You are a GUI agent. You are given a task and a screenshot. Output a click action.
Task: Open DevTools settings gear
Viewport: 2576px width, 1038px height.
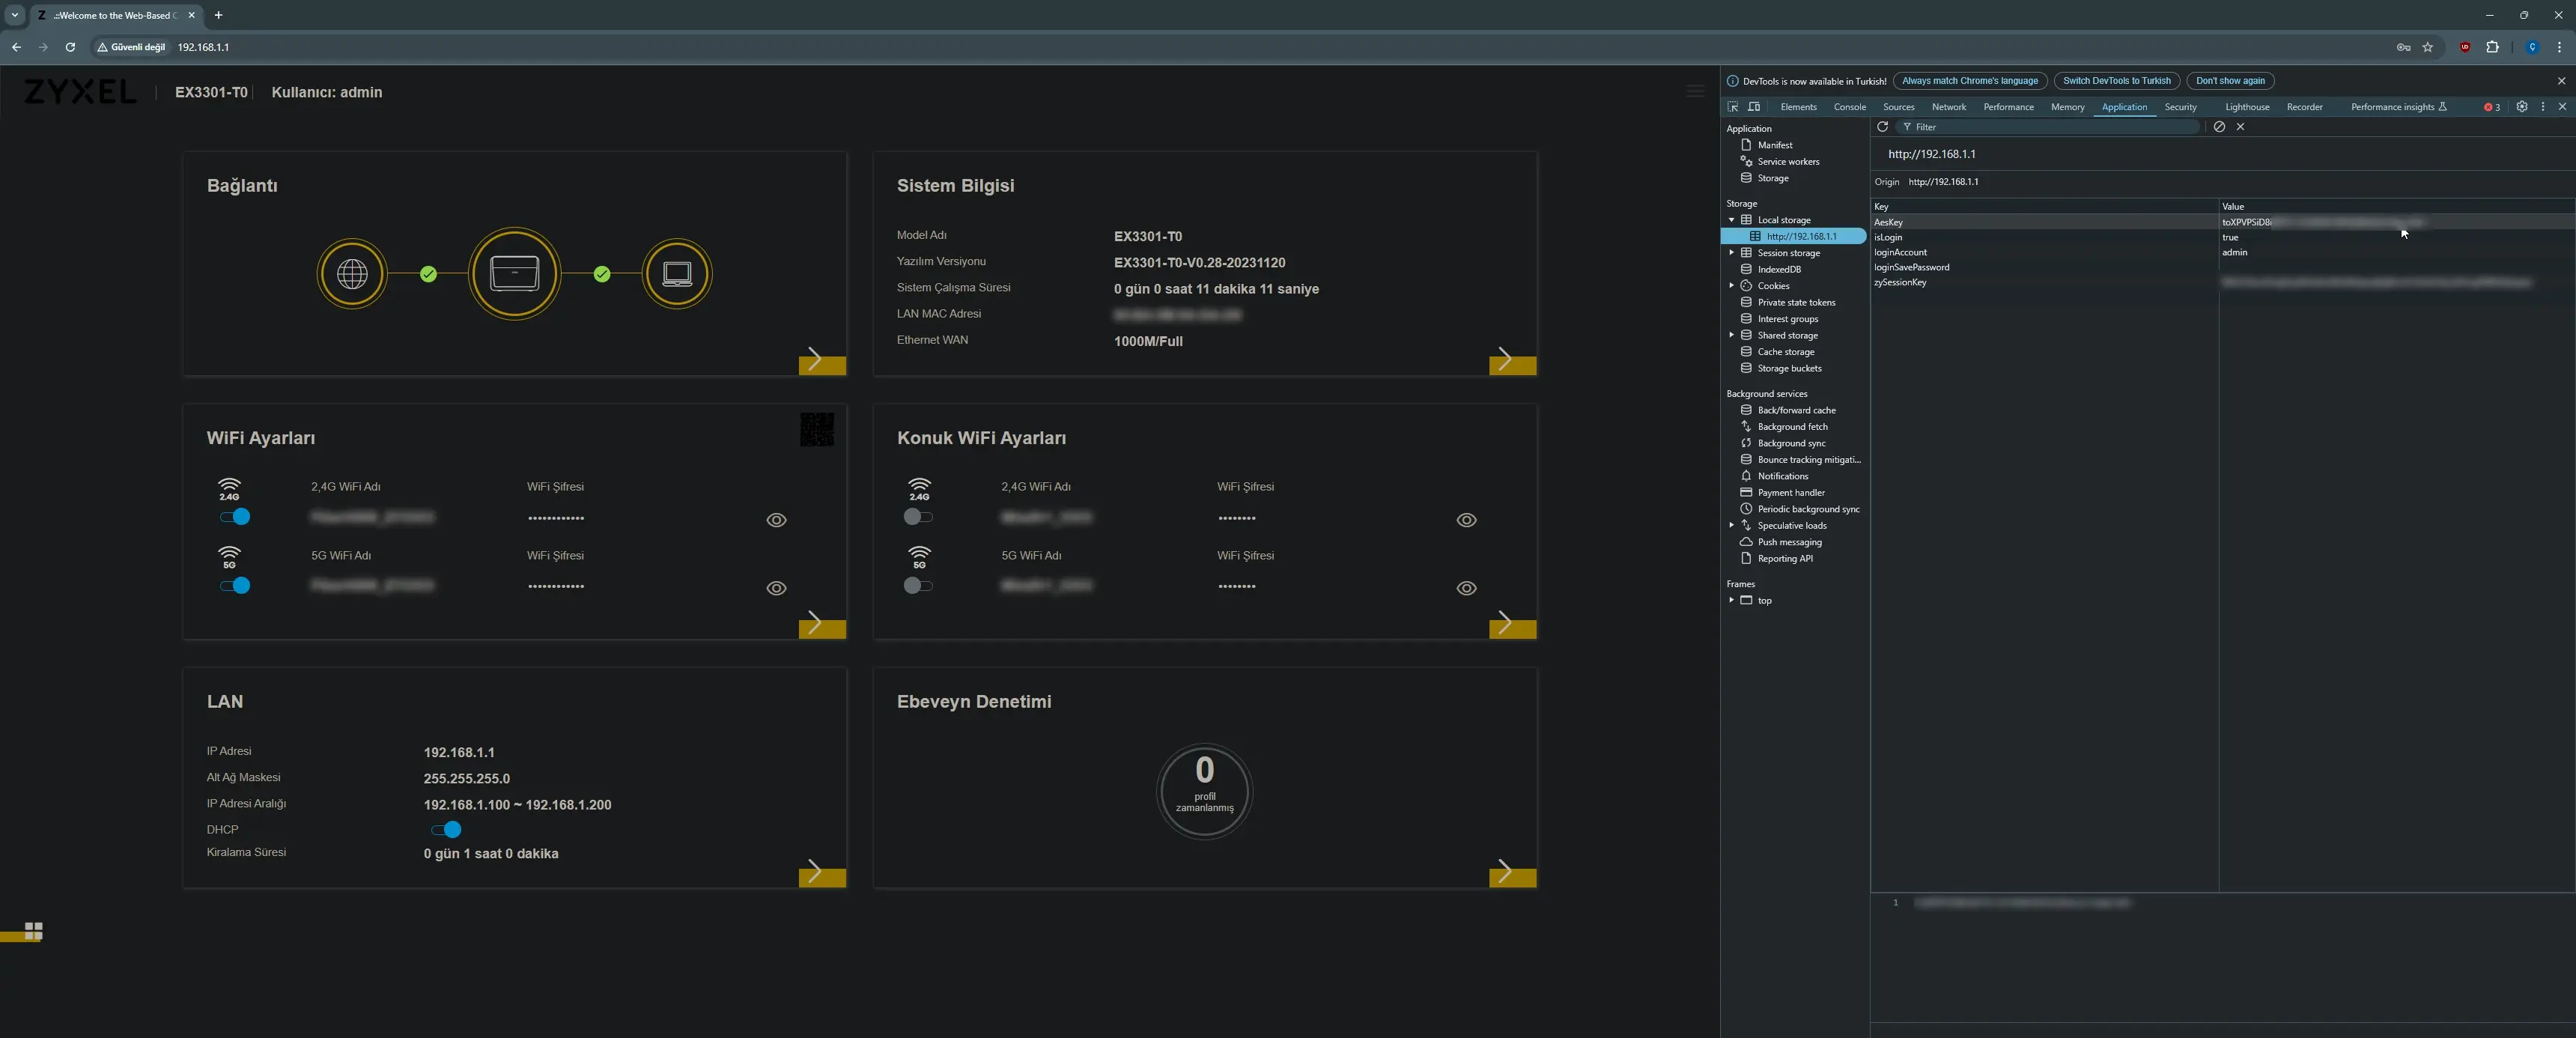coord(2522,107)
